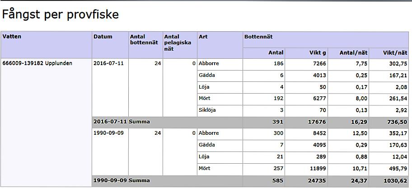
Task: Select the Antal bottennät header cell
Action: click(x=145, y=45)
